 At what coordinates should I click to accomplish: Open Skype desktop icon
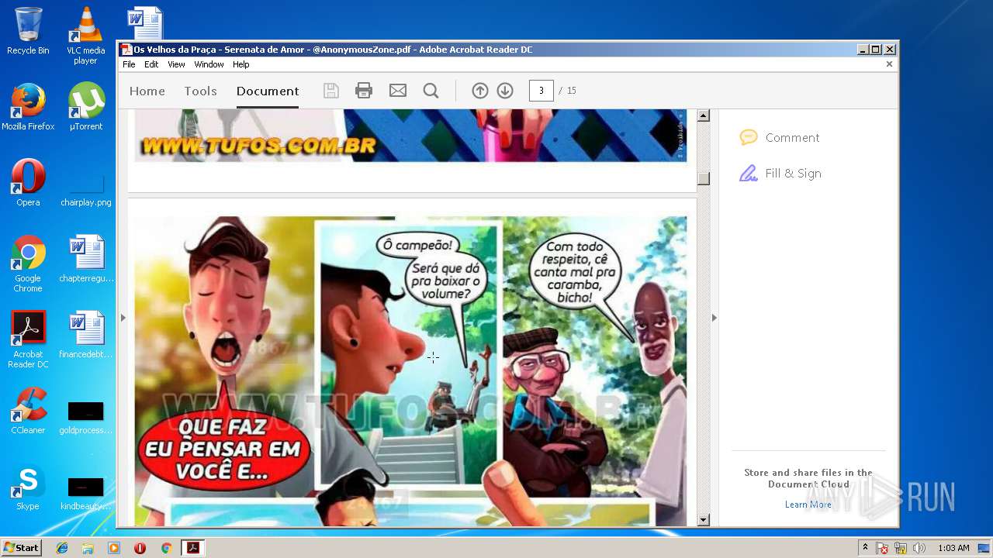pos(28,487)
